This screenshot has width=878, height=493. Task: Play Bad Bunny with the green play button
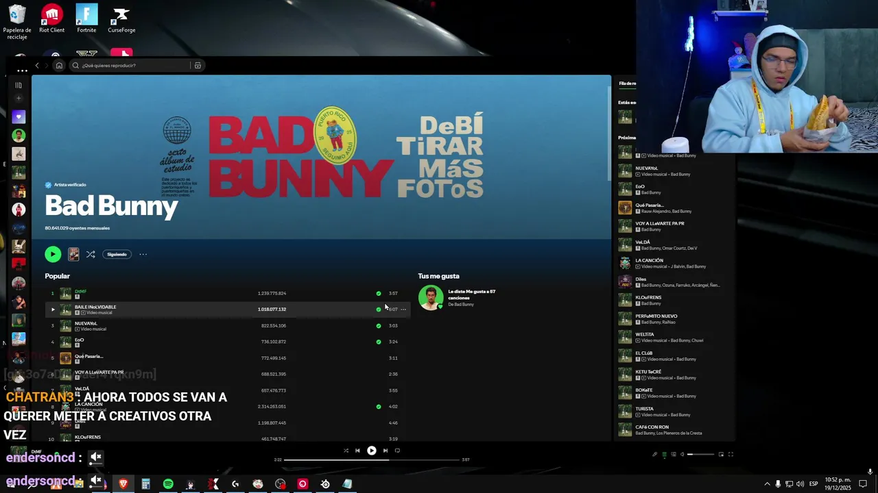click(53, 254)
